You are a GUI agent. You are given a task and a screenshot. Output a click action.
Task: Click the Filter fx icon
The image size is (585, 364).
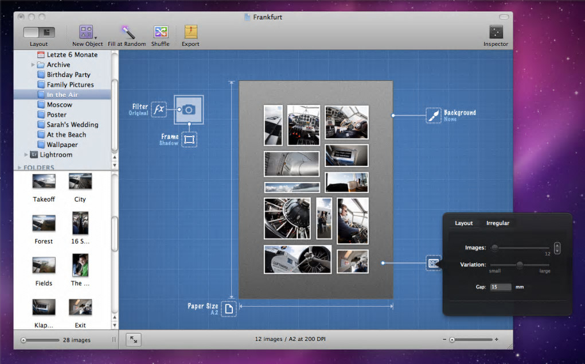[x=159, y=109]
